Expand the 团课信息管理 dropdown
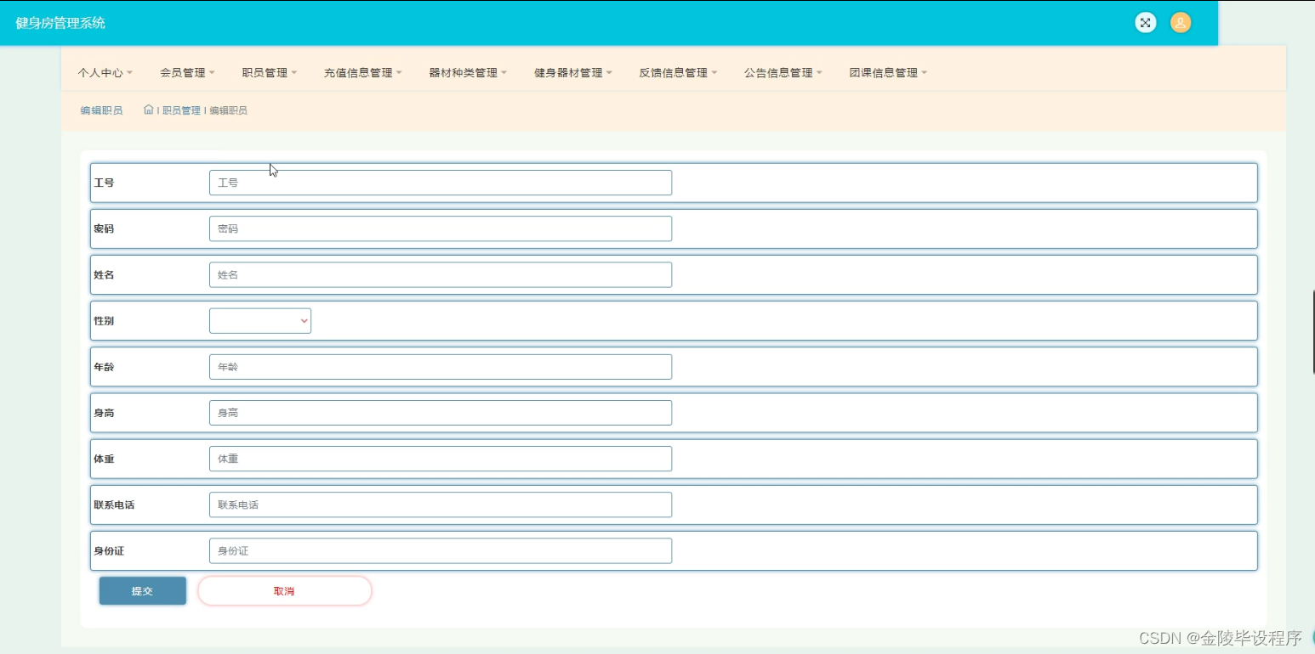The width and height of the screenshot is (1315, 654). 888,73
